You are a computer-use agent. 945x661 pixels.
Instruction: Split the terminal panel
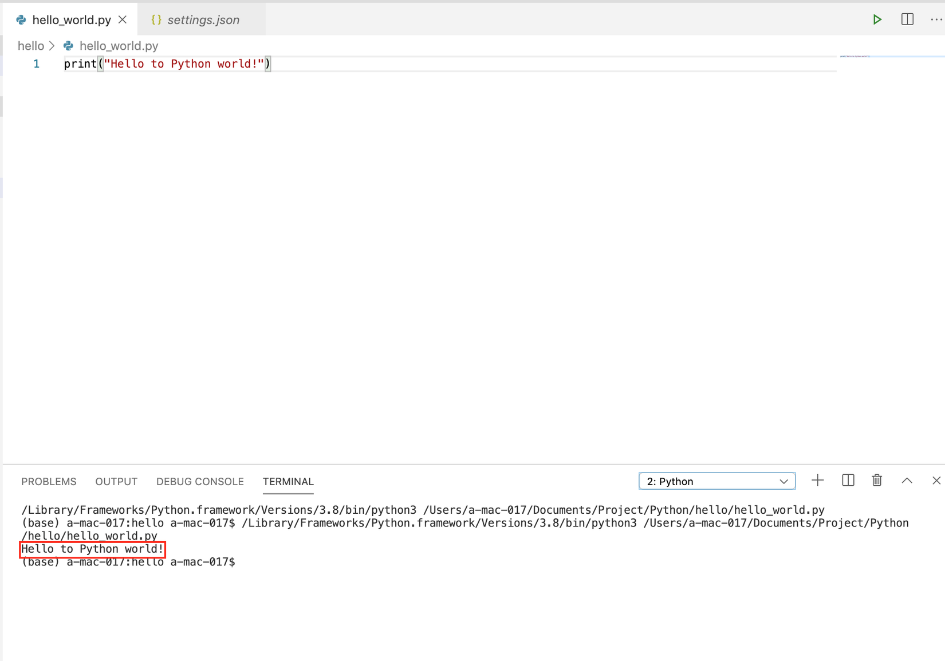[x=848, y=481]
